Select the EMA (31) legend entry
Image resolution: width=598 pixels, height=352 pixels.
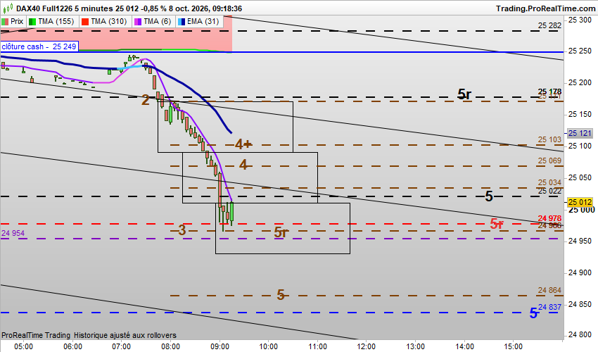coord(198,21)
